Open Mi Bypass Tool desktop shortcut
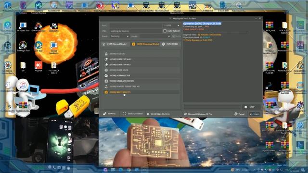Image resolution: width=308 pixels, height=173 pixels. tap(23, 27)
